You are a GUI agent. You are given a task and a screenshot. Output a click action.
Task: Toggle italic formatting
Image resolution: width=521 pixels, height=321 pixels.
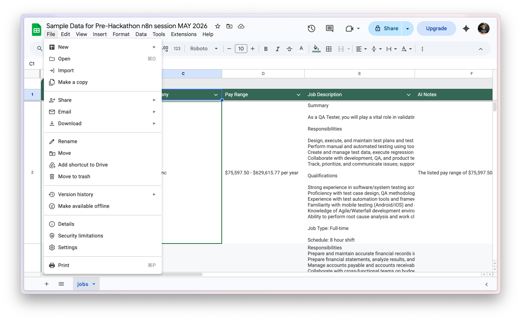pos(278,49)
